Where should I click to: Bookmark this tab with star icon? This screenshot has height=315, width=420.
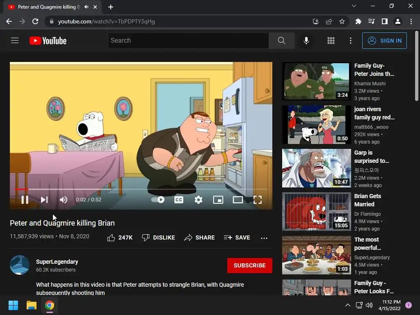coord(342,21)
